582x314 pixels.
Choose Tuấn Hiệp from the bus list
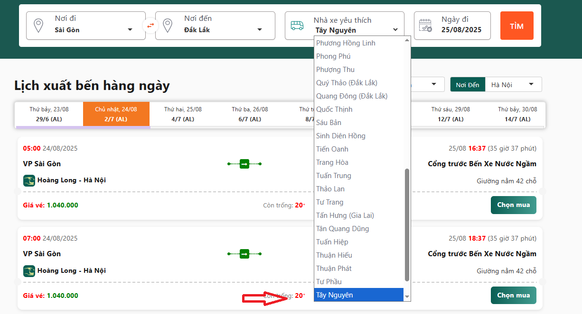pos(359,242)
